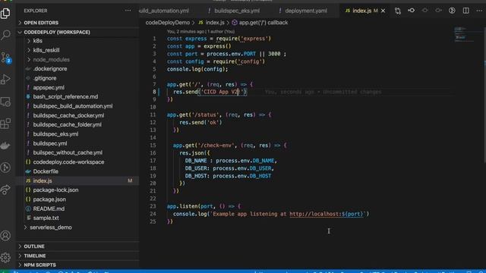Open changes compare icon in editor toolbar
486x273 pixels.
coord(398,11)
